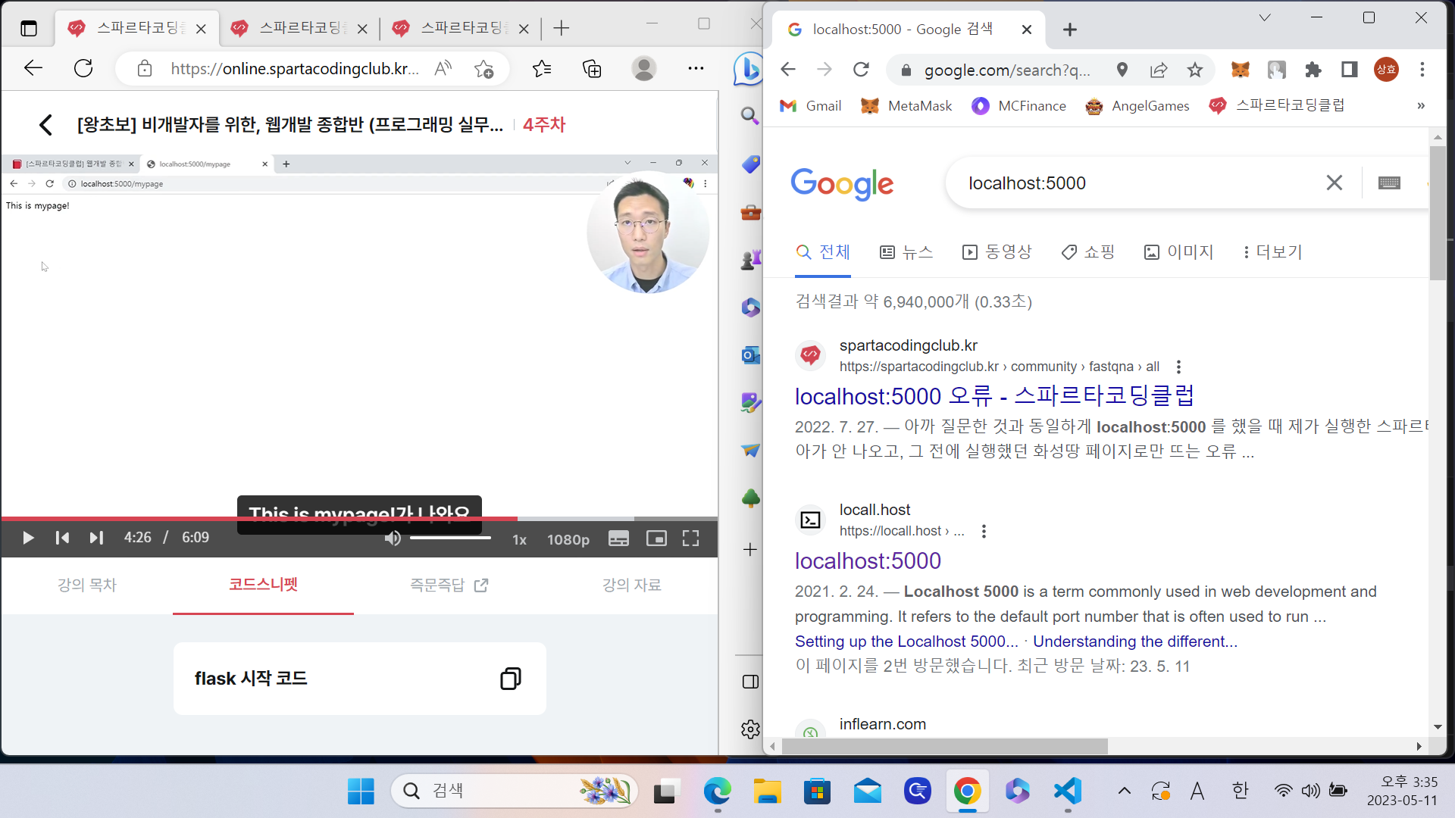Open Edge collections icon

click(x=592, y=69)
